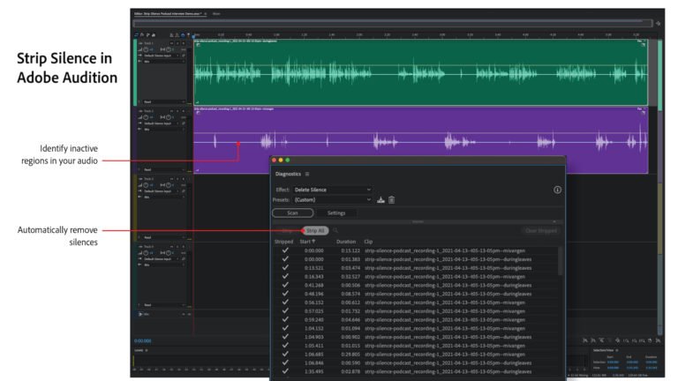Viewport: 678px width, 381px height.
Task: Open the Diagnostics panel menu icon
Action: point(307,174)
